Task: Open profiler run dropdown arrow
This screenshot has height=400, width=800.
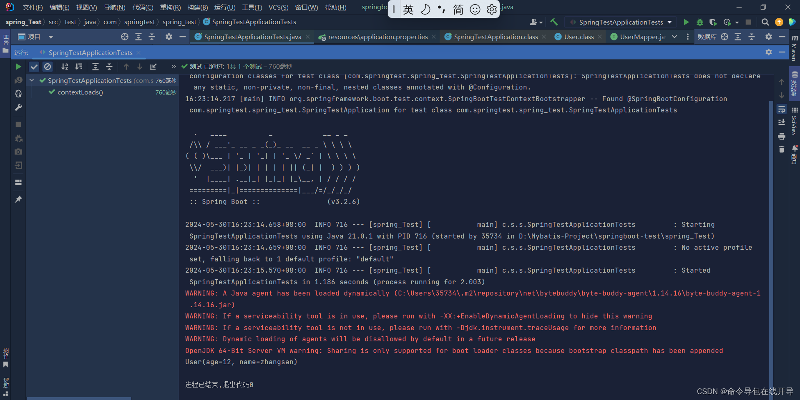Action: point(737,22)
